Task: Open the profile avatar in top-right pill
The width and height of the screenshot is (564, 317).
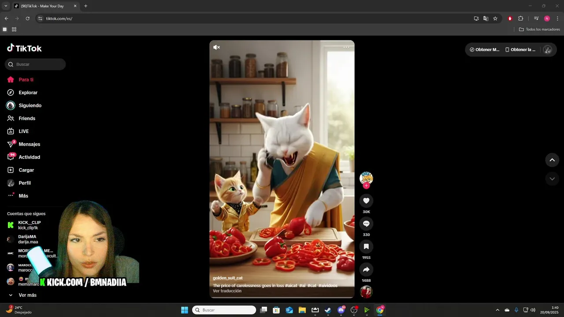Action: tap(548, 50)
